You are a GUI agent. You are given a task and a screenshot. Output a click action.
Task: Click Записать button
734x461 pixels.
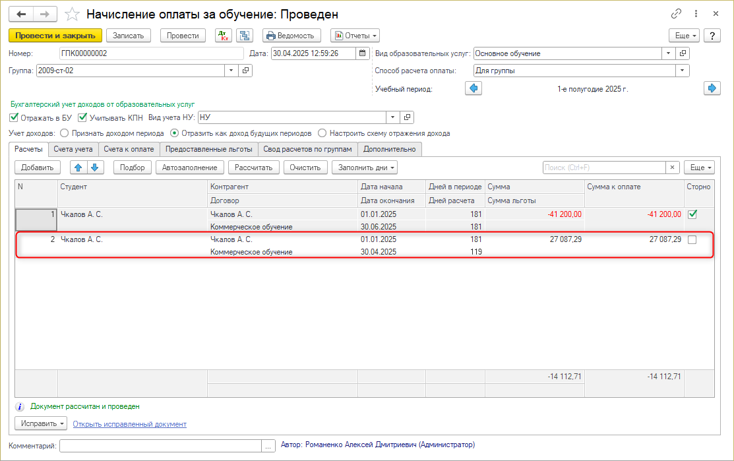coord(129,36)
